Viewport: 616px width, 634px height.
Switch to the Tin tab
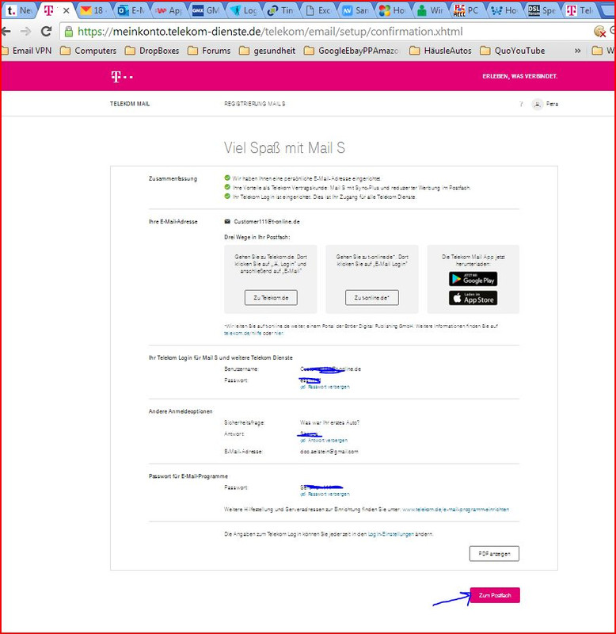tap(281, 10)
